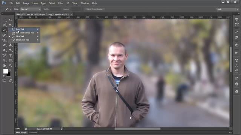241x135 pixels.
Task: Click the Height input field
Action: pos(76,9)
